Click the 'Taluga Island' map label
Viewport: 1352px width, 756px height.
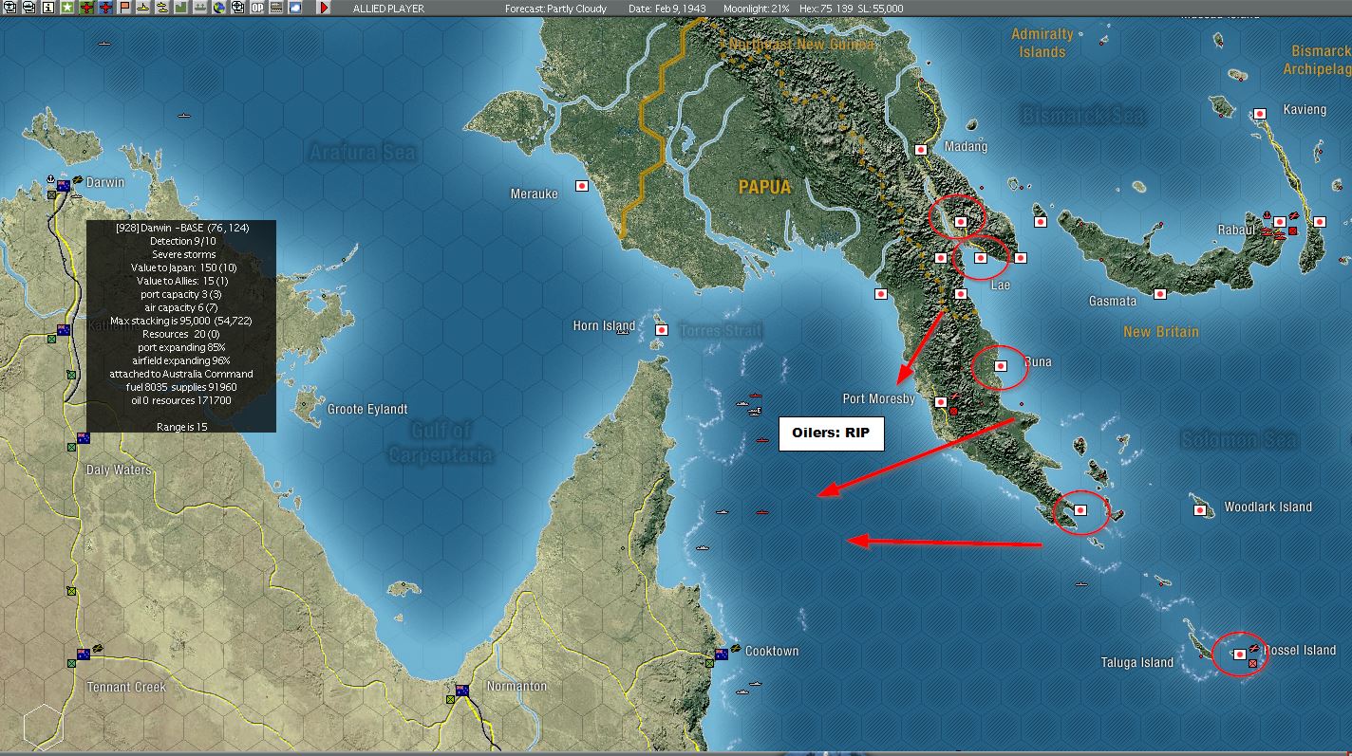click(1137, 662)
